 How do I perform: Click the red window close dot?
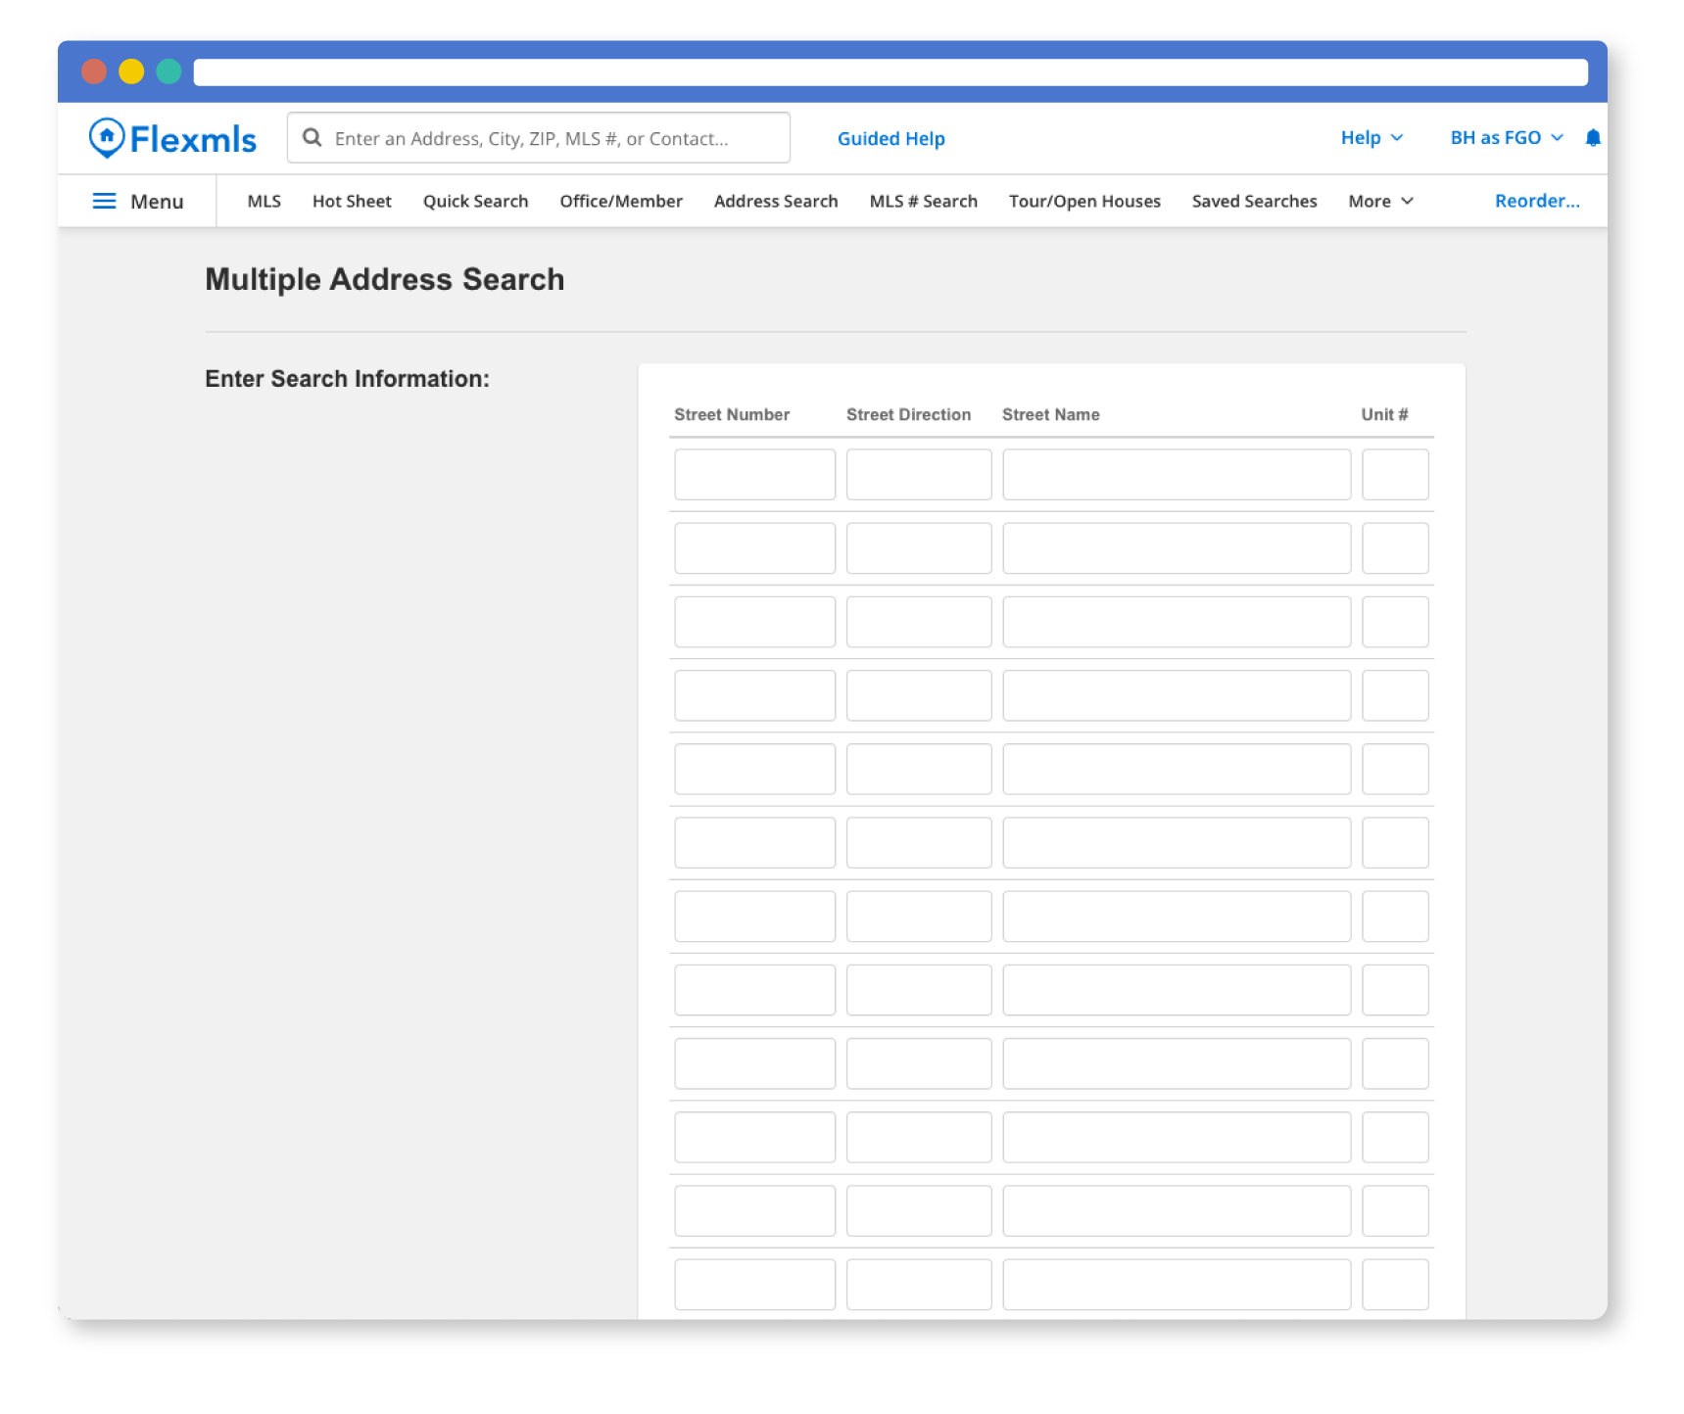(94, 71)
